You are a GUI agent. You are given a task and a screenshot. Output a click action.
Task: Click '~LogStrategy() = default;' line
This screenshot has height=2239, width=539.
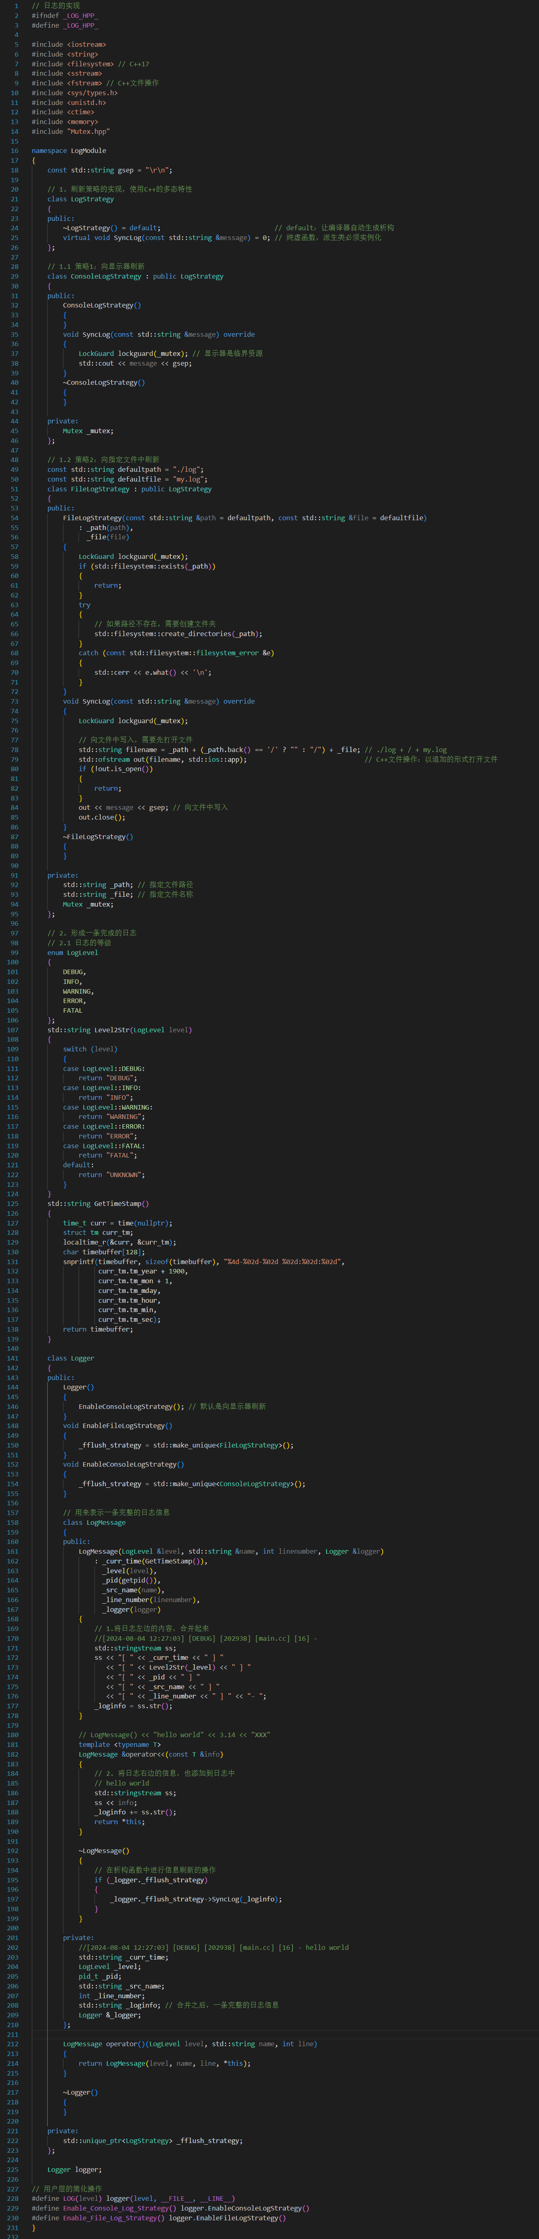(111, 228)
